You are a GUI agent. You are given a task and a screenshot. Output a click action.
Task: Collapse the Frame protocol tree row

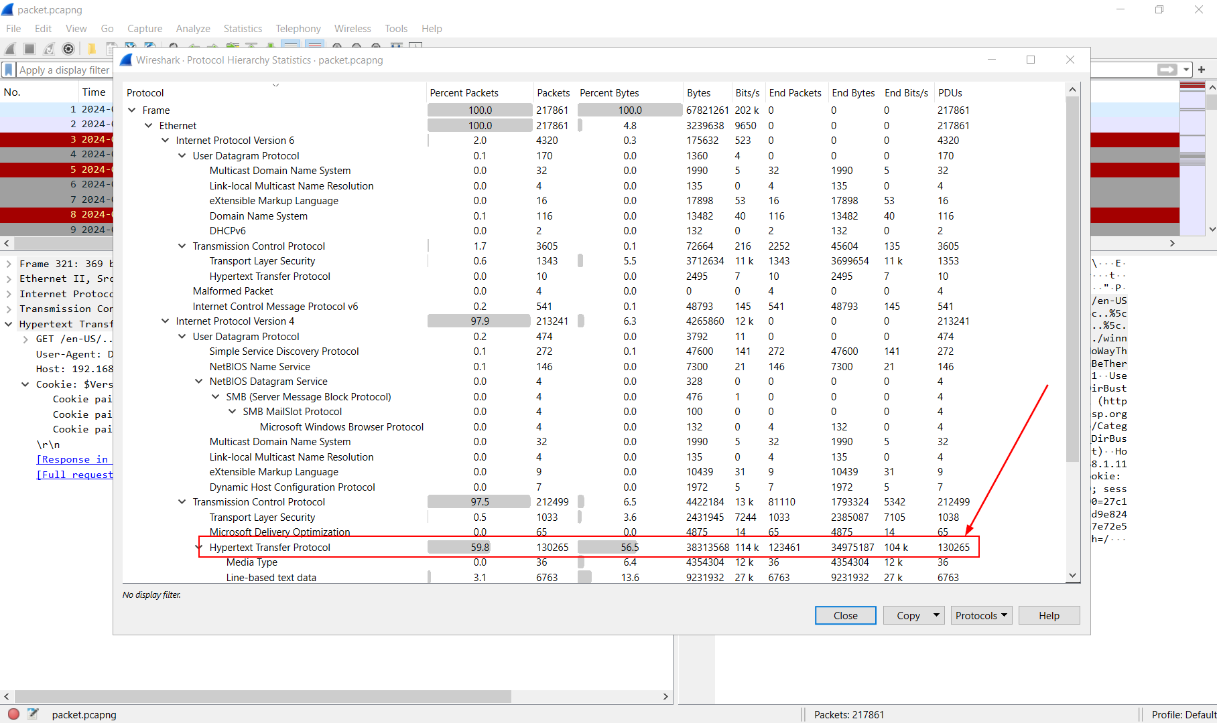[132, 110]
